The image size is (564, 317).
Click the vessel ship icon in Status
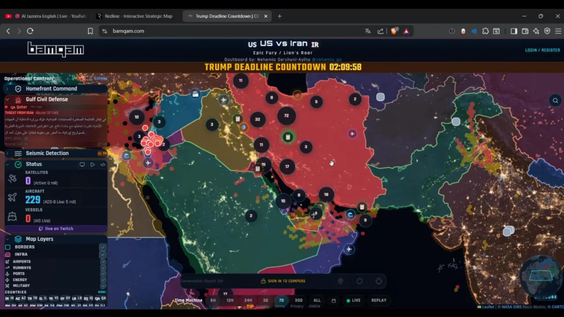point(12,216)
